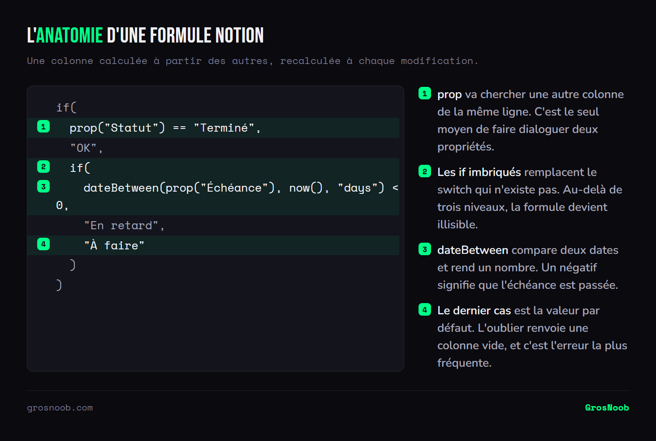Click legend badge 2 next to "Les if imbriqués"
Viewport: 656px width, 441px height.
(x=425, y=171)
